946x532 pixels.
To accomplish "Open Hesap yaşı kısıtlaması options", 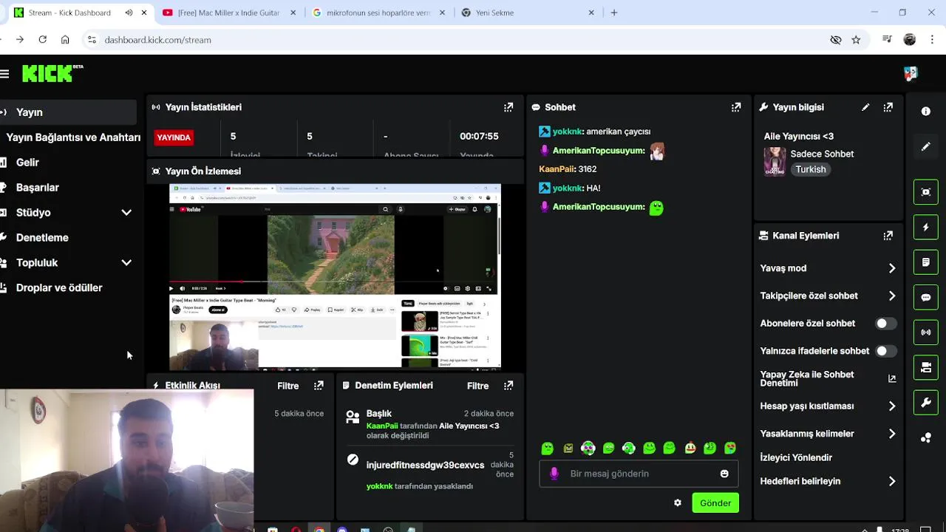I will (828, 406).
